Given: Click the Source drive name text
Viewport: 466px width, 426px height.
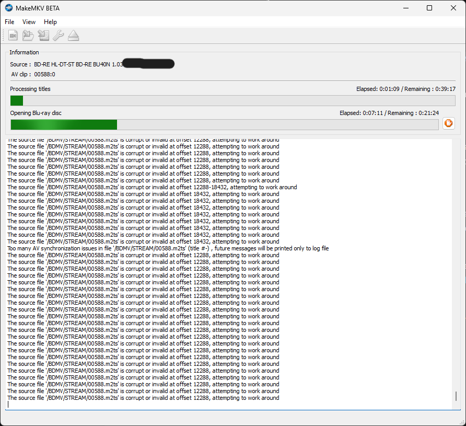Looking at the screenshot, I should pos(78,64).
